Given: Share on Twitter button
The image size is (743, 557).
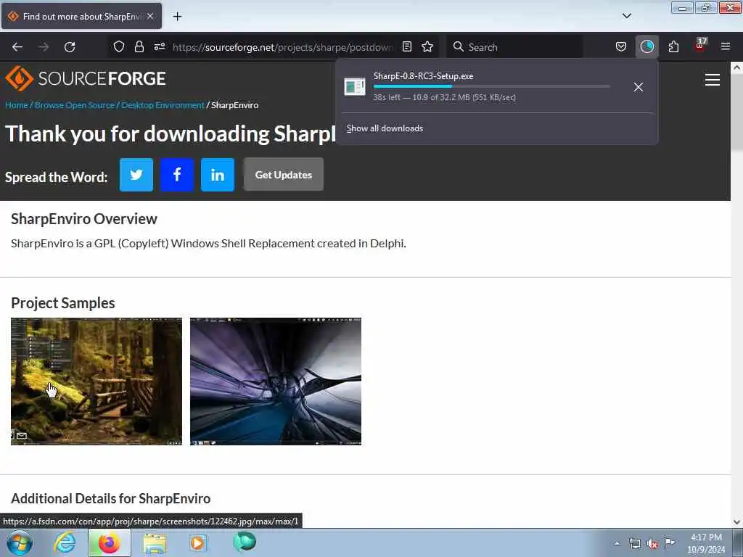Looking at the screenshot, I should click(136, 175).
